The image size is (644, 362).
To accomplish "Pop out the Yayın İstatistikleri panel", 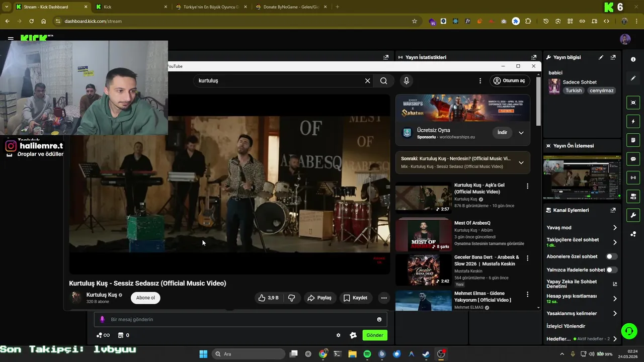I will click(534, 57).
